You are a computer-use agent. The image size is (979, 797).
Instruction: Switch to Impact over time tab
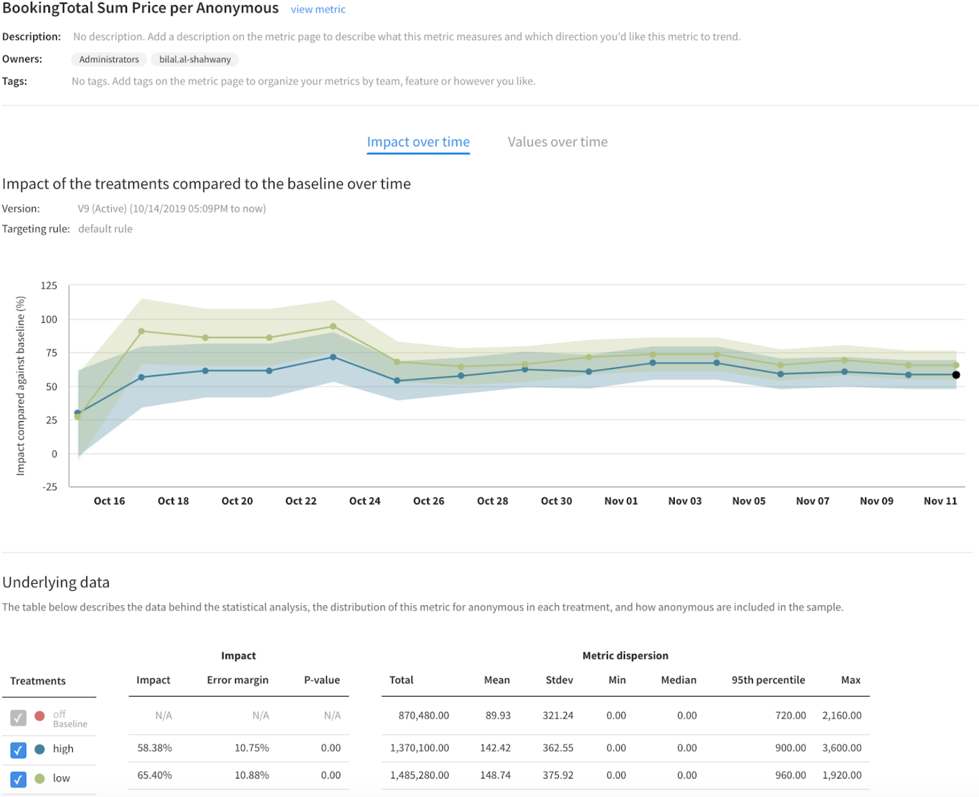tap(418, 142)
